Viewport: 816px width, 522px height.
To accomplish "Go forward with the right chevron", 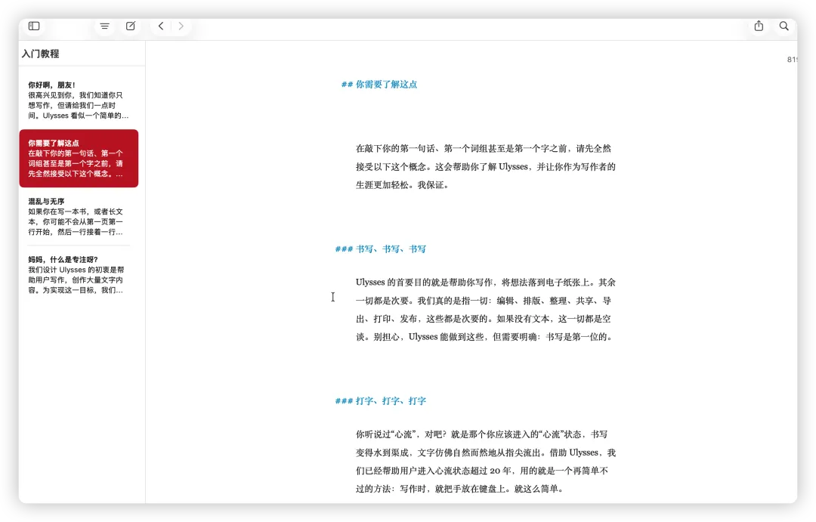I will [181, 26].
